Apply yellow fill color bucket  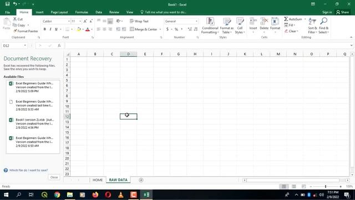click(x=79, y=29)
